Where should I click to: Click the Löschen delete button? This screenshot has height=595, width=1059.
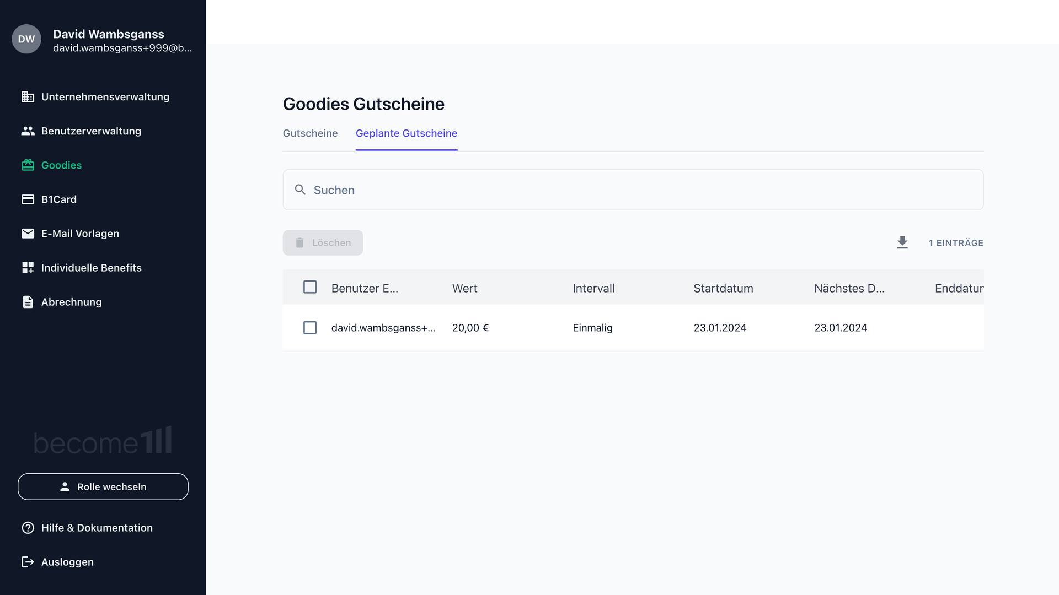(323, 243)
